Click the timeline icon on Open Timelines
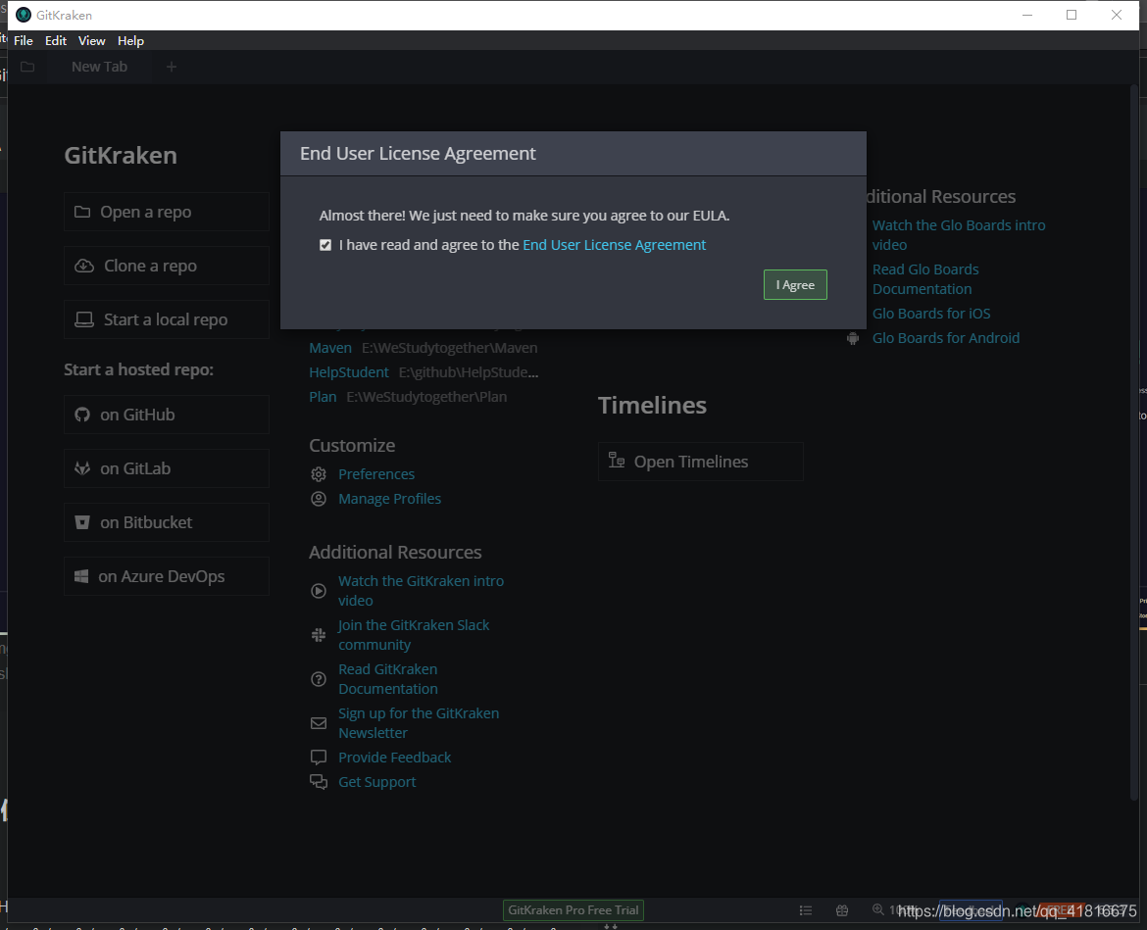The image size is (1147, 930). [617, 460]
